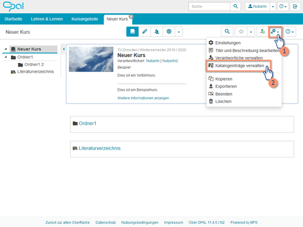Click the course cloud thumbnail image

pos(91,59)
